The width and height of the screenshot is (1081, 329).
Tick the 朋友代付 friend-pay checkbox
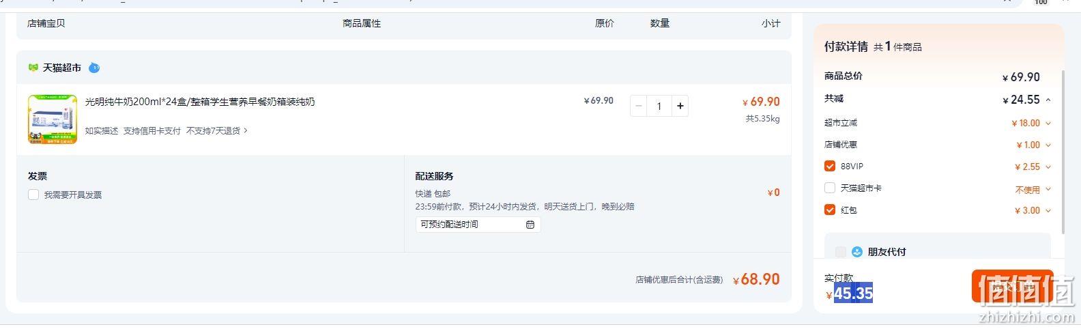click(841, 252)
